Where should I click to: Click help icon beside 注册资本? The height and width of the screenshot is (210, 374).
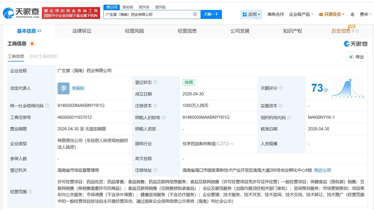155,106
